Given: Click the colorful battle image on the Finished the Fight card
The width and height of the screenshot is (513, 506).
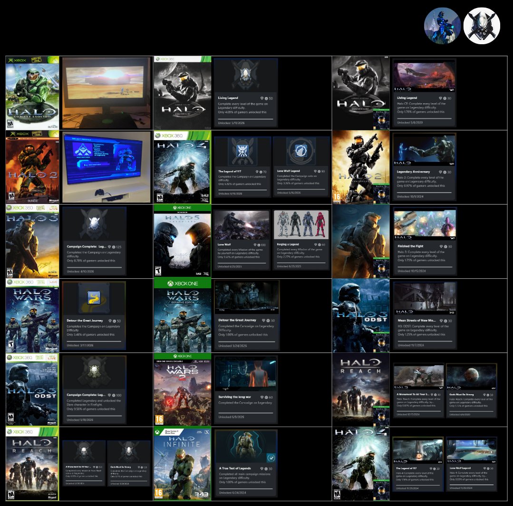Looking at the screenshot, I should tap(425, 225).
